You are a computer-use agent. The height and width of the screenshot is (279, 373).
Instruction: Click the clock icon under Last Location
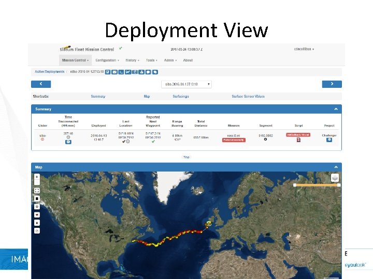(128, 142)
